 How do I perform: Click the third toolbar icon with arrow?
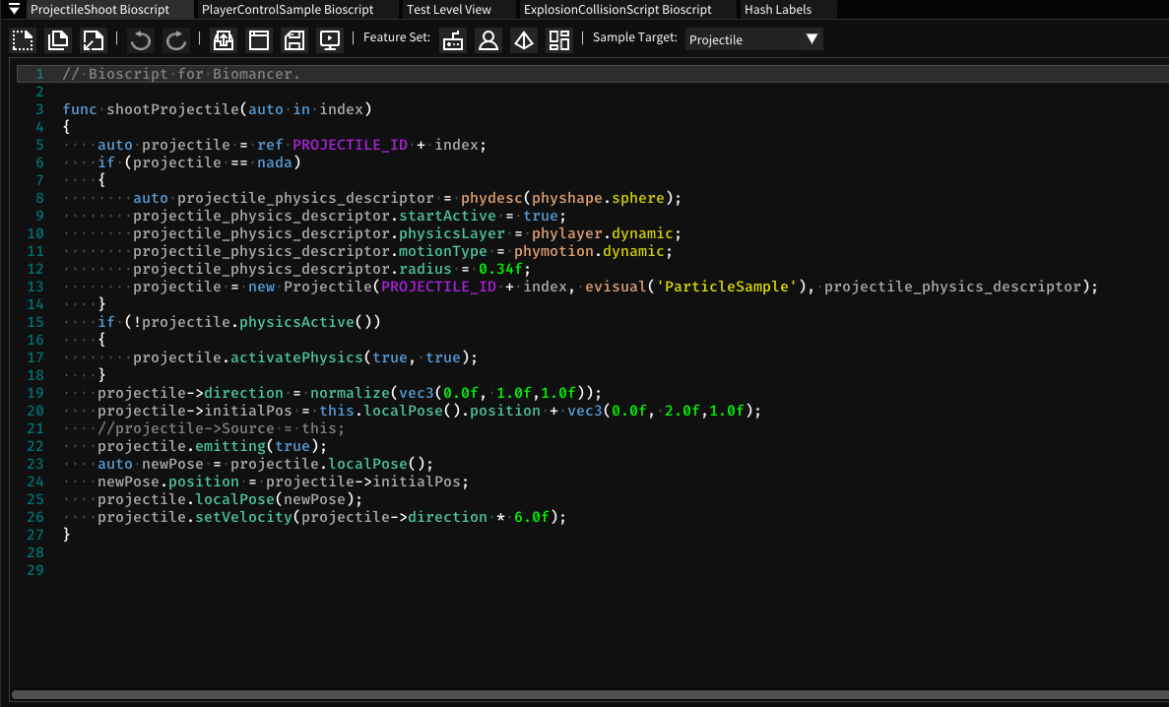pos(93,39)
